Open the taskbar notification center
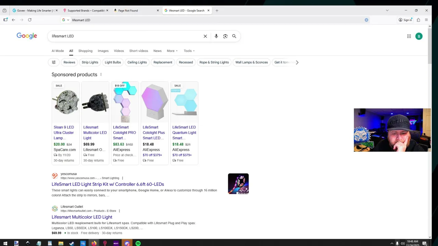 tap(424, 243)
